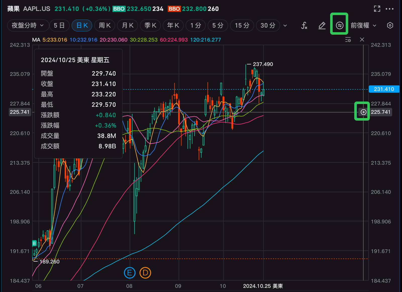Image resolution: width=402 pixels, height=292 pixels.
Task: Click the blue E earnings marker
Action: pyautogui.click(x=130, y=273)
